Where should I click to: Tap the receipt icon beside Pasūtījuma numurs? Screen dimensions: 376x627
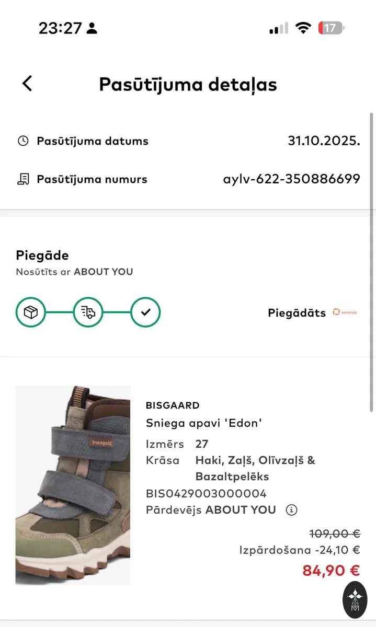[23, 179]
